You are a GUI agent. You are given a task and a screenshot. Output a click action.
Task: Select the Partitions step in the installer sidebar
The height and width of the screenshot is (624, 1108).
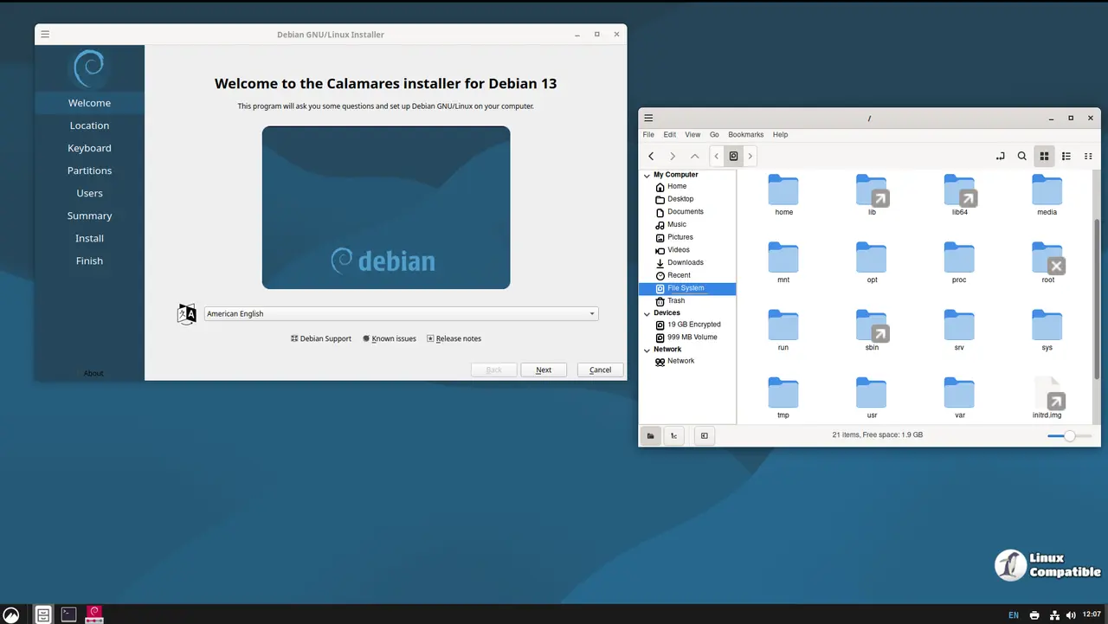(x=89, y=170)
